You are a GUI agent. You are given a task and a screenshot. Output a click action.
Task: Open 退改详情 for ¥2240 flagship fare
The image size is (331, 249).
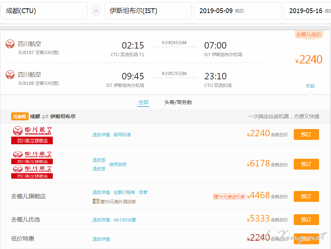pos(101,135)
